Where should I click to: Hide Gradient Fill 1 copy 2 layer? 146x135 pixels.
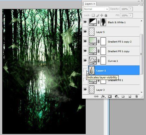pos(85,41)
